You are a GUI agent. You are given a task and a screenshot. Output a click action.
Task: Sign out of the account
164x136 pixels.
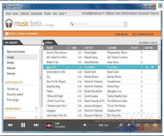click(x=155, y=13)
